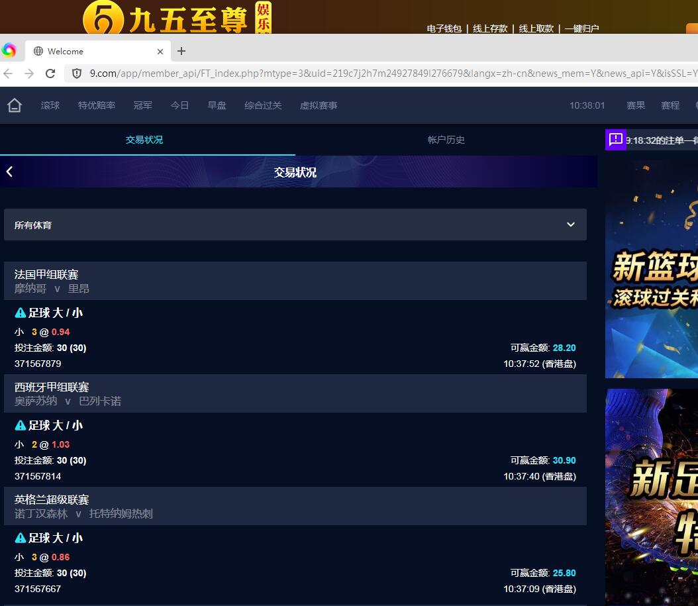Open 虚拟赛事 in the navigation menu
Screen dimensions: 698x606
pos(319,105)
